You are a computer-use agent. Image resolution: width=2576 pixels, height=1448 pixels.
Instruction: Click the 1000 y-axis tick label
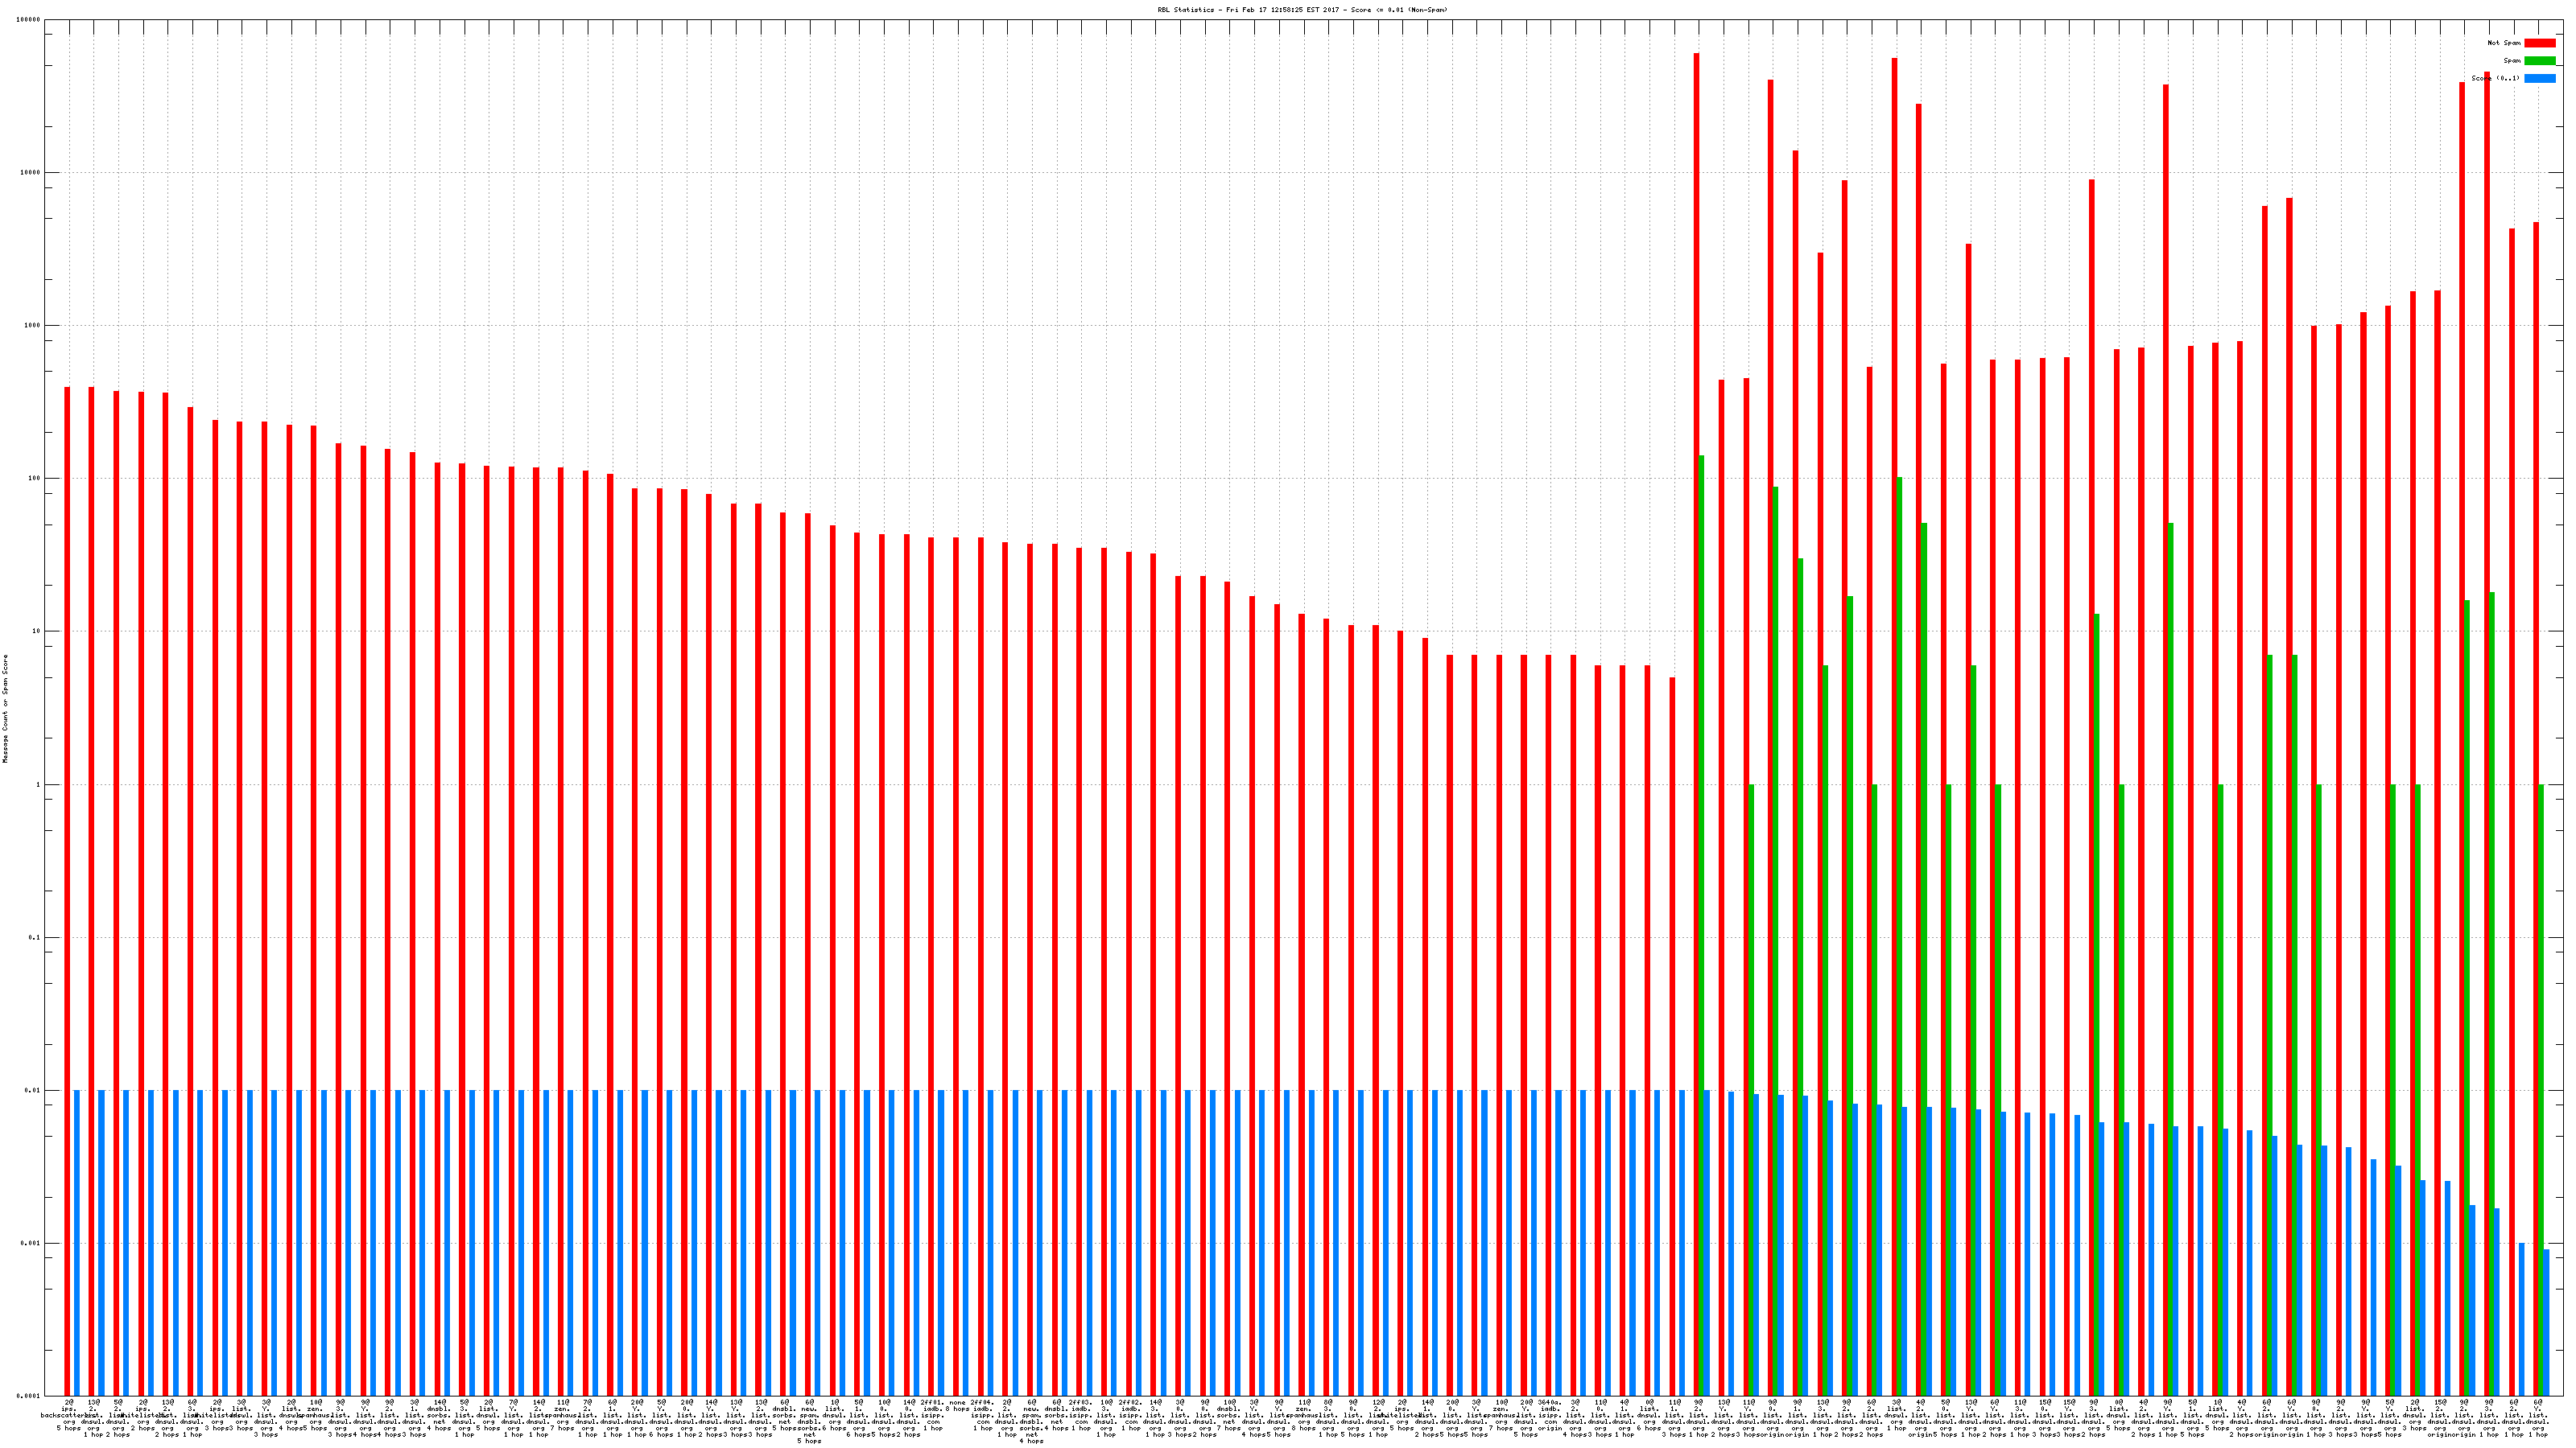[33, 326]
